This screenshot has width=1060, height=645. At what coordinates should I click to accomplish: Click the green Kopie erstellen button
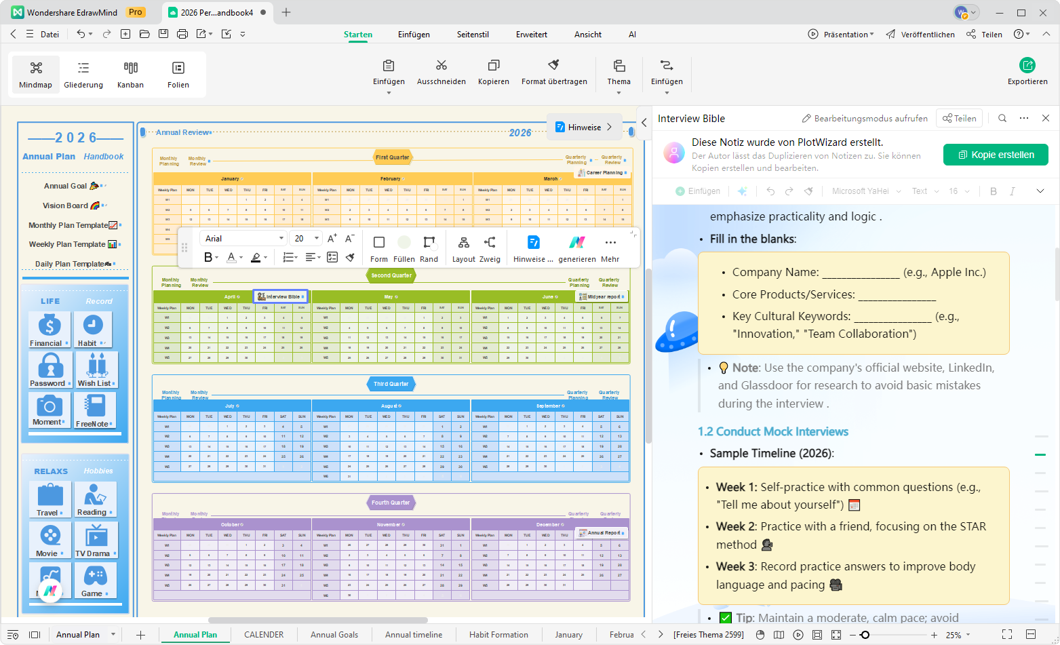tap(995, 155)
